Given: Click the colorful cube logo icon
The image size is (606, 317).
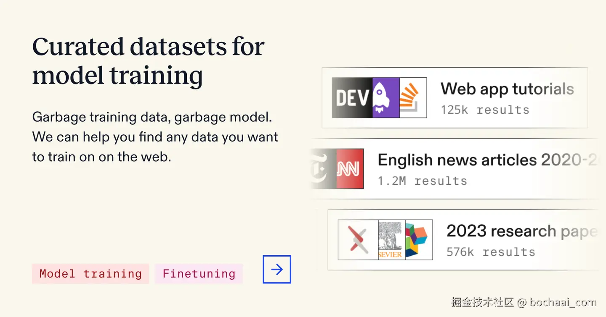Looking at the screenshot, I should tap(418, 240).
